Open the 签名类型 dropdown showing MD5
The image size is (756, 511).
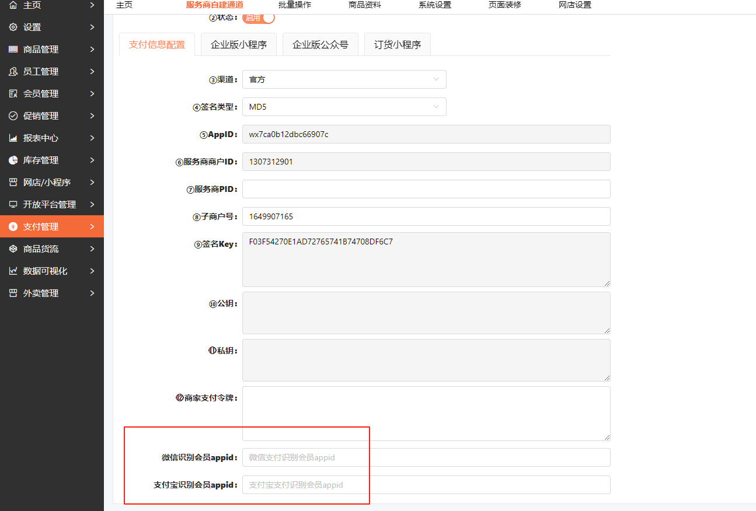tap(344, 107)
